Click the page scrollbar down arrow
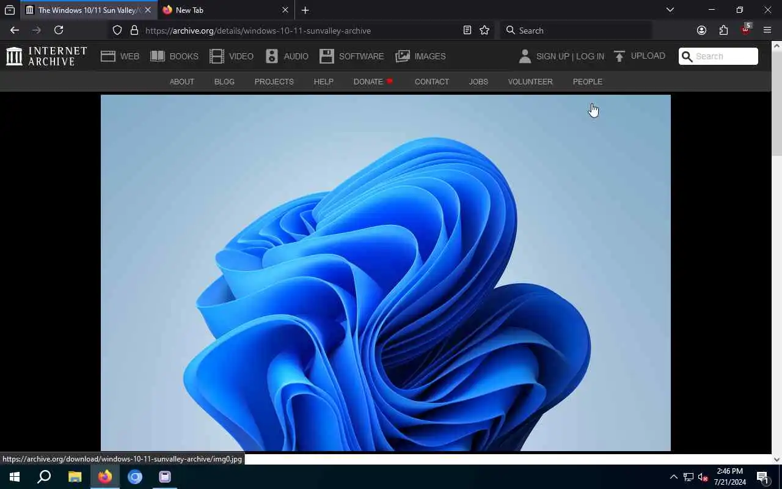782x489 pixels. pos(777,459)
